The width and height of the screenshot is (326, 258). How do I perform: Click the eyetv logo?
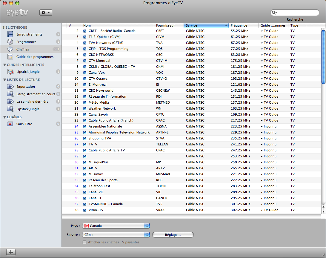point(17,13)
